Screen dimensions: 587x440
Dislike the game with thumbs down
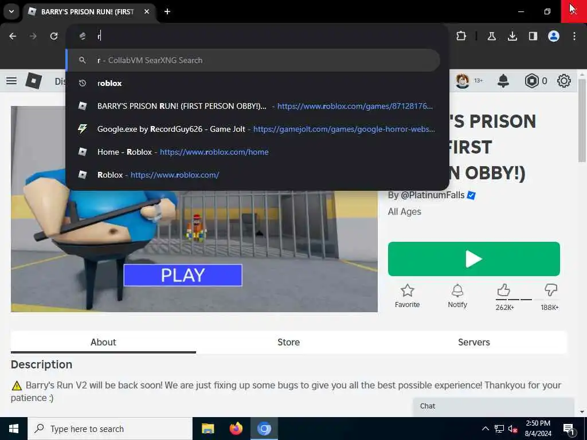tap(551, 290)
